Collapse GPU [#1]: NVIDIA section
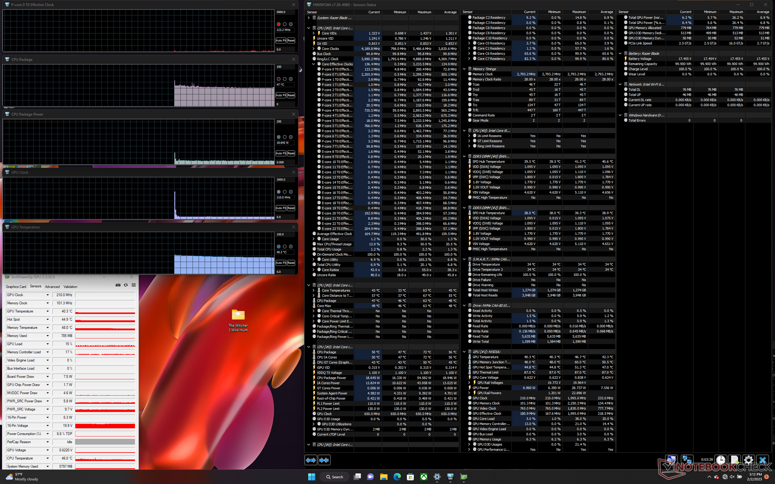The image size is (775, 484). (464, 352)
